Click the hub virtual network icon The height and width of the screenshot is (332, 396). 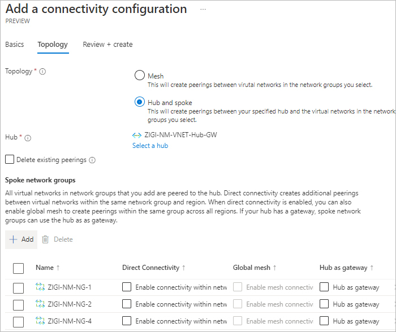(137, 136)
